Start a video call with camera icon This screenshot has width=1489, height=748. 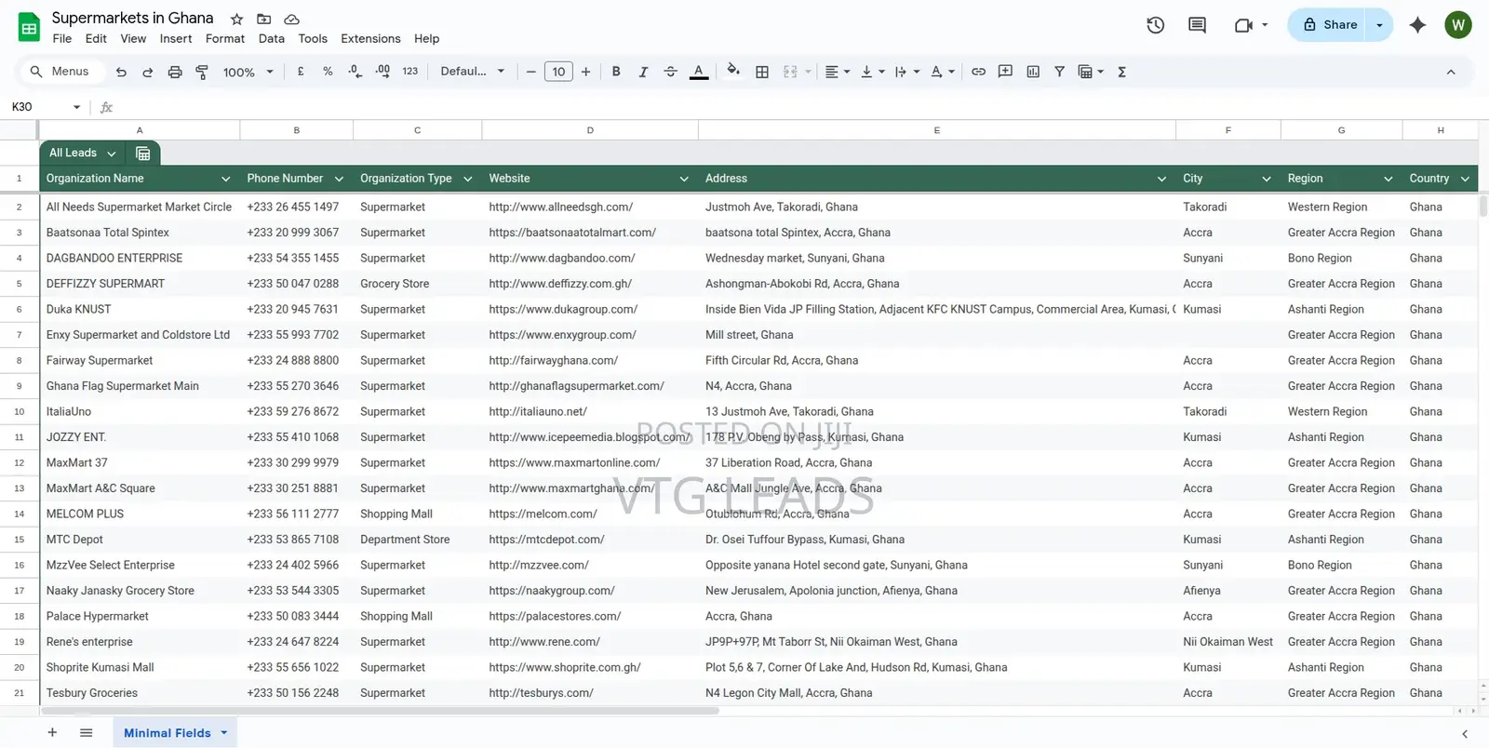(x=1243, y=25)
